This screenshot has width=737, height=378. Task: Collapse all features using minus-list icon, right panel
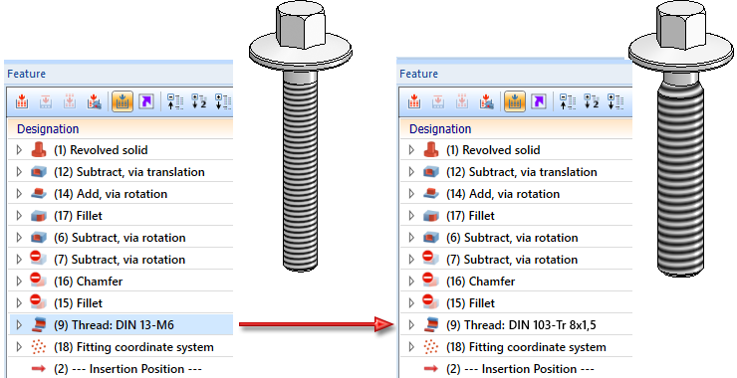(x=568, y=101)
